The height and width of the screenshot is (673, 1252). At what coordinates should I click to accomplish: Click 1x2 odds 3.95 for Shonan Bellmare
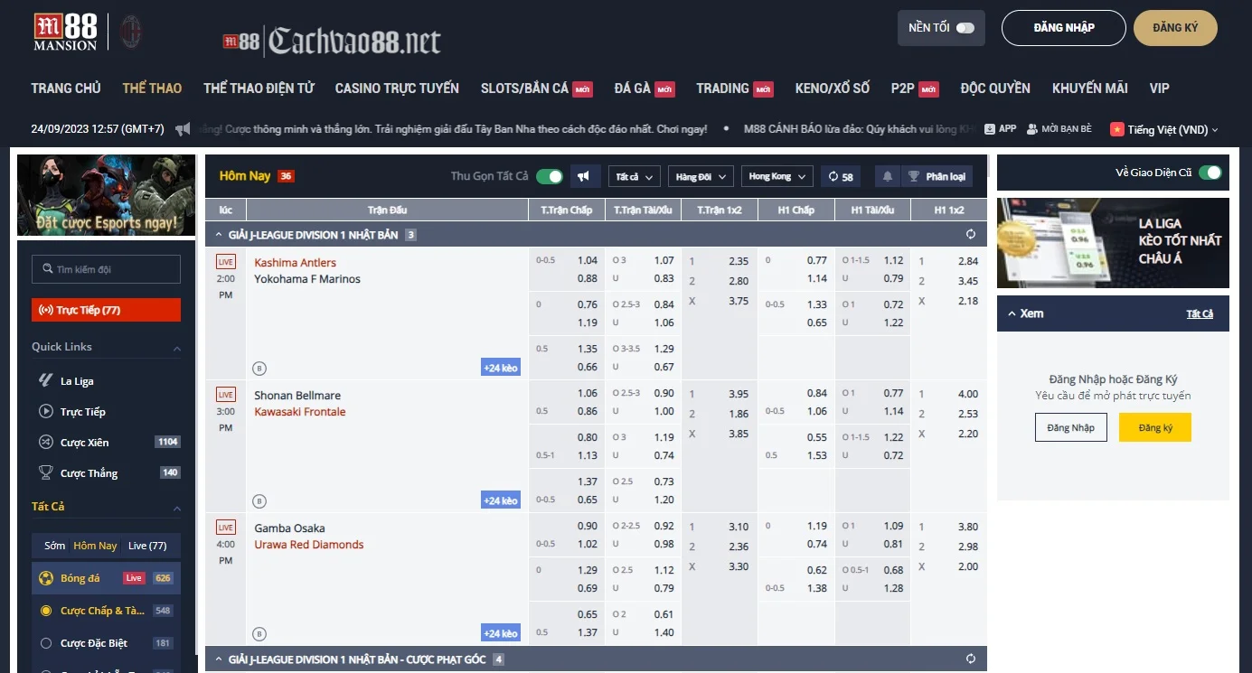[739, 394]
